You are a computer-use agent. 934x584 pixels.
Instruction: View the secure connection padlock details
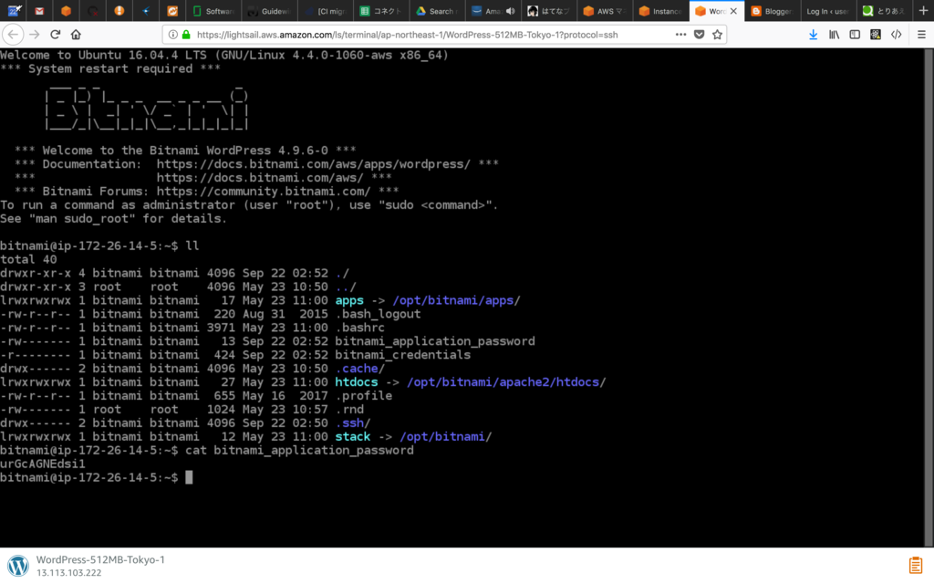(x=186, y=35)
